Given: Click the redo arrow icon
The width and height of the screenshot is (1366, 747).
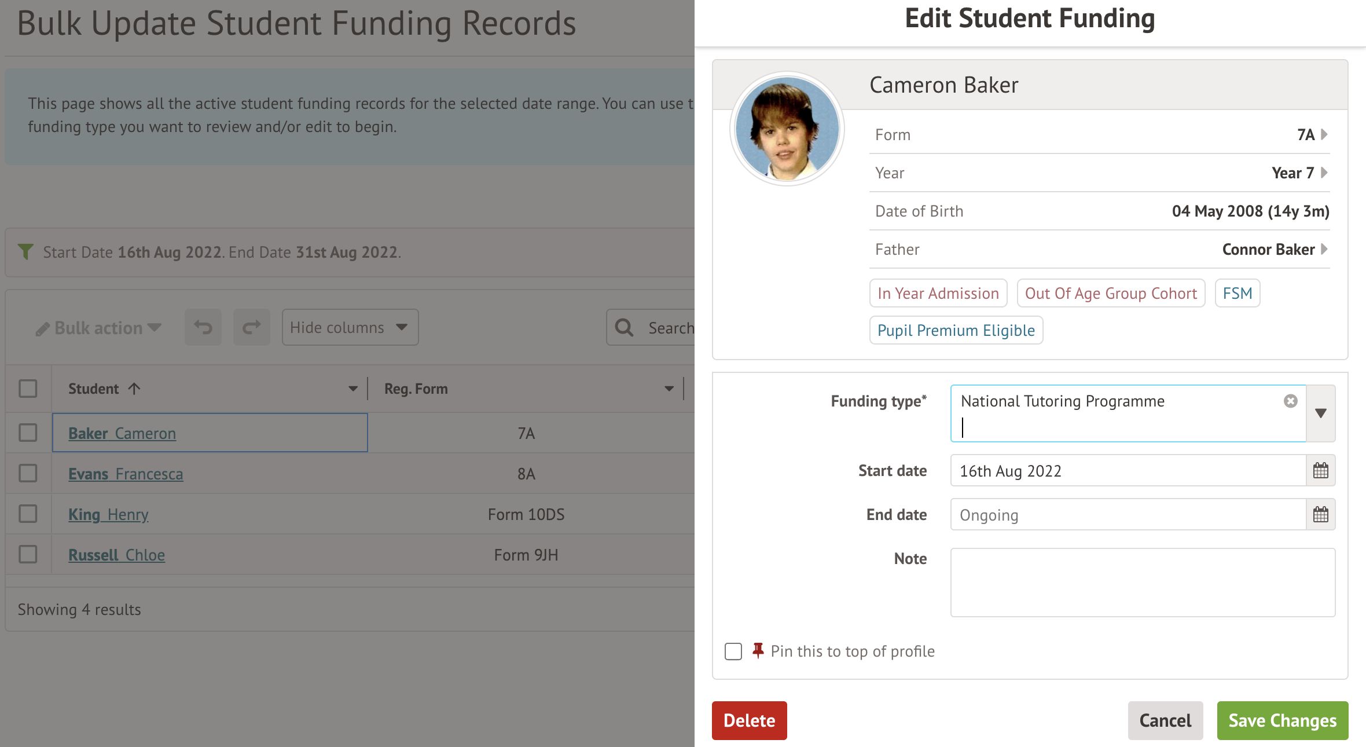Looking at the screenshot, I should click(251, 328).
